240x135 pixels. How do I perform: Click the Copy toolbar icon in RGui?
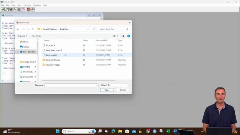point(15,9)
